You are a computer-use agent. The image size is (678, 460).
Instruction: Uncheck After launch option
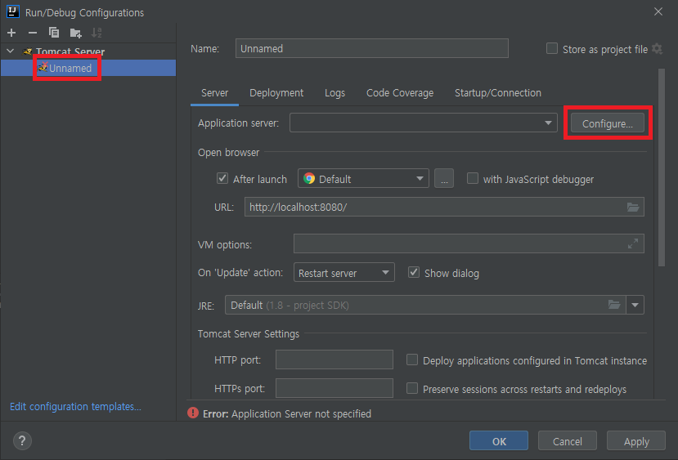click(222, 178)
